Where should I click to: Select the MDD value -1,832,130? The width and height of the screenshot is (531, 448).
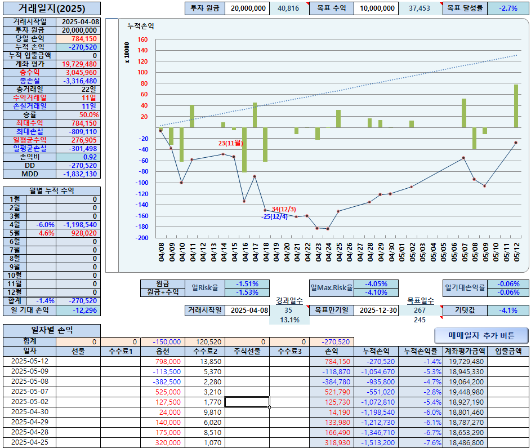[x=78, y=174]
